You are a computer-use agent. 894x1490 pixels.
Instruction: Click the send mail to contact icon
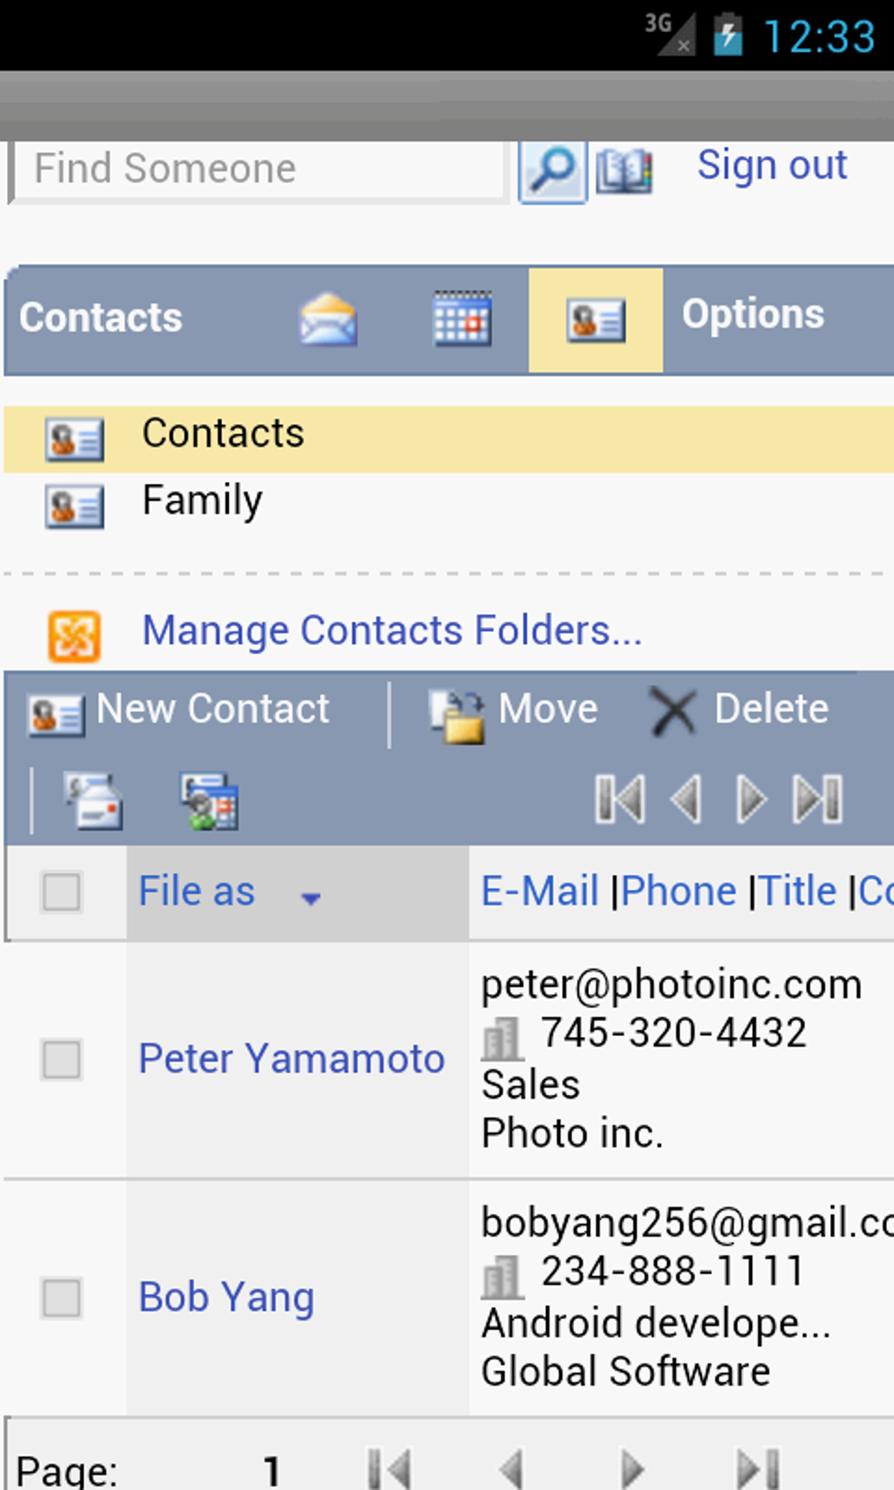[x=94, y=800]
